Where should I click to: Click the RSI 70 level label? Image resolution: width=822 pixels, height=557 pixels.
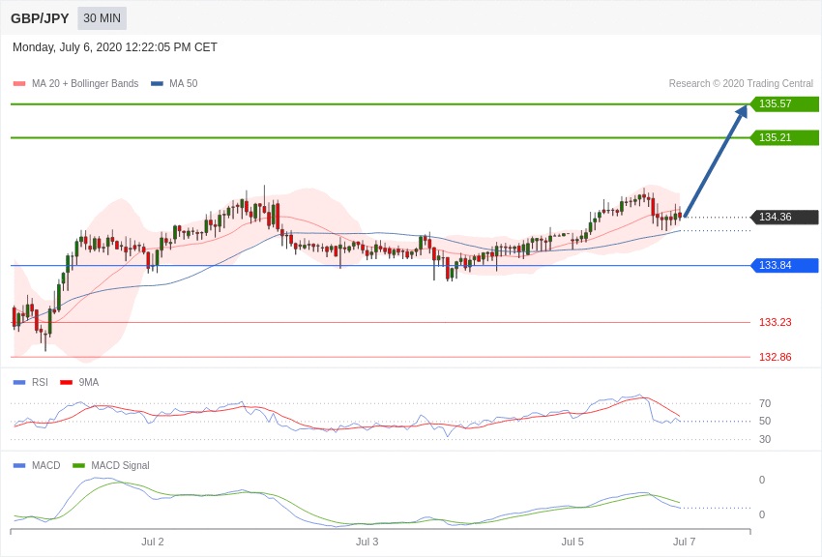tap(764, 403)
